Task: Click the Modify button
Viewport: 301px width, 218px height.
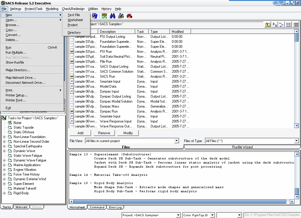Action: pyautogui.click(x=128, y=133)
